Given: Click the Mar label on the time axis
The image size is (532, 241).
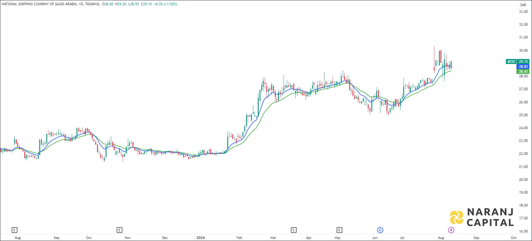Looking at the screenshot, I should pos(273,238).
